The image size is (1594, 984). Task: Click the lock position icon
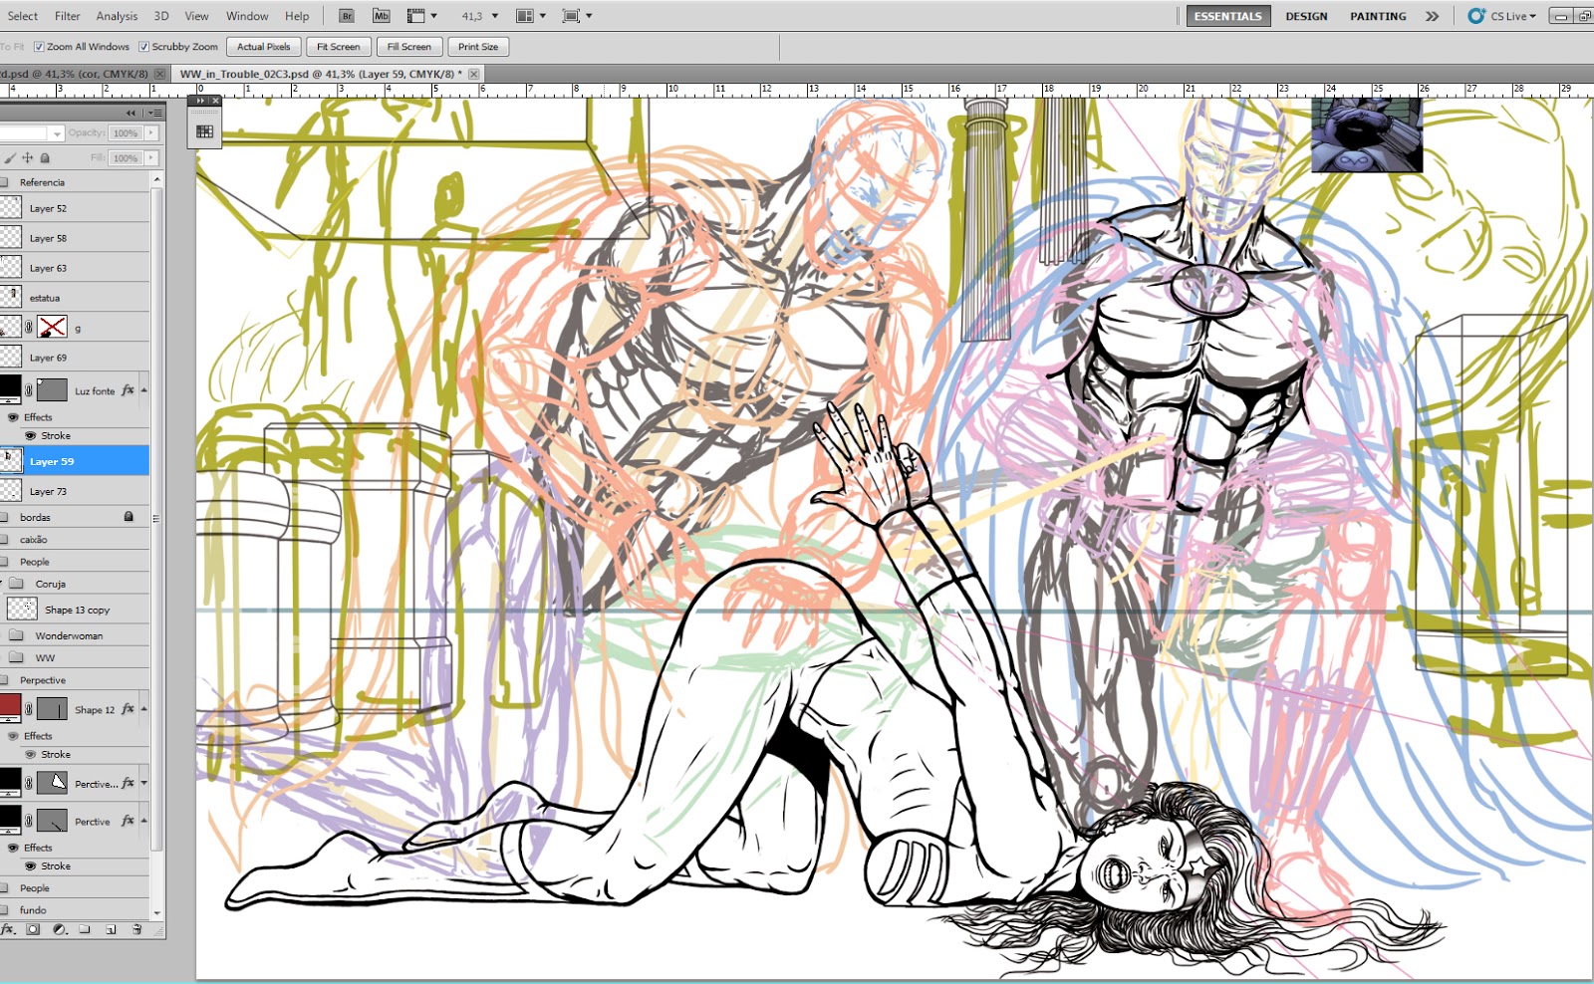click(x=28, y=157)
